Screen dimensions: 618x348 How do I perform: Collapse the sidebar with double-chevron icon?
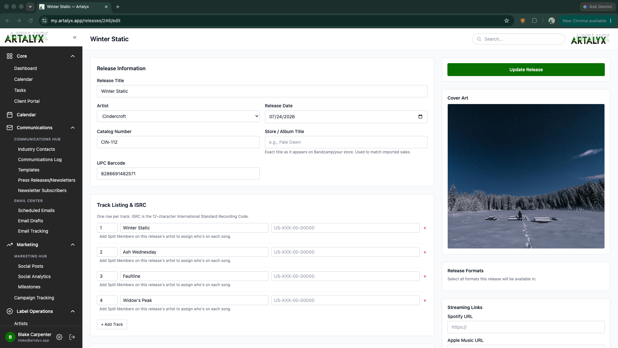[x=75, y=37]
